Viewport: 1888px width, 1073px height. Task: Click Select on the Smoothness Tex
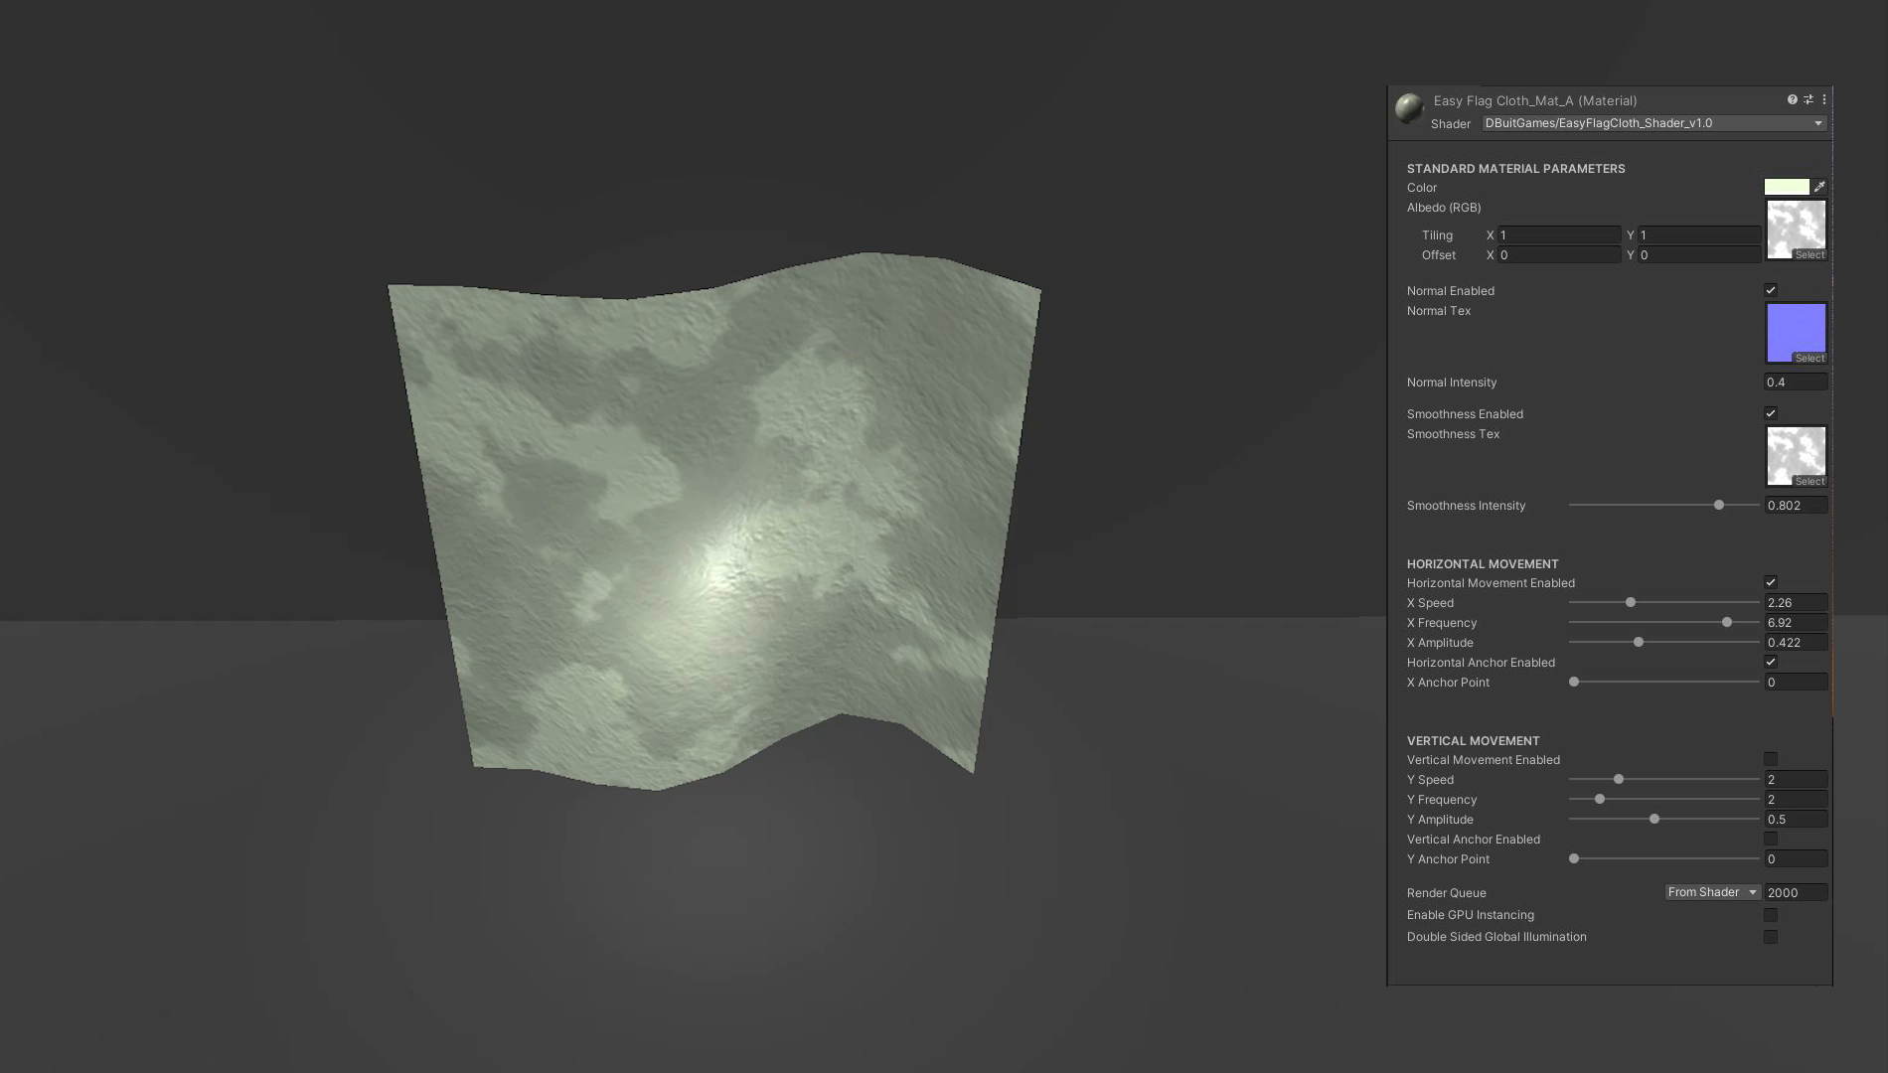[1809, 482]
